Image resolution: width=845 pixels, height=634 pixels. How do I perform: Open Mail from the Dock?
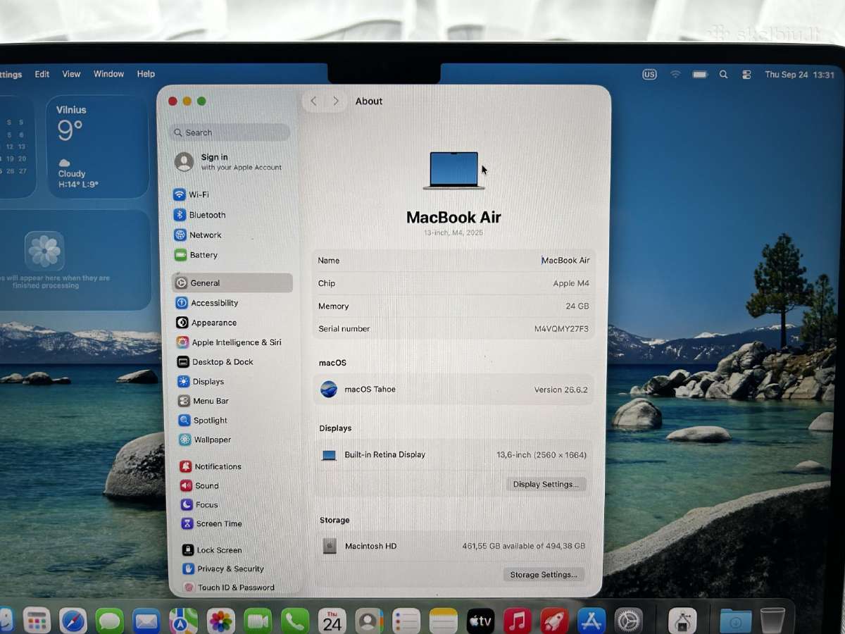tap(146, 621)
